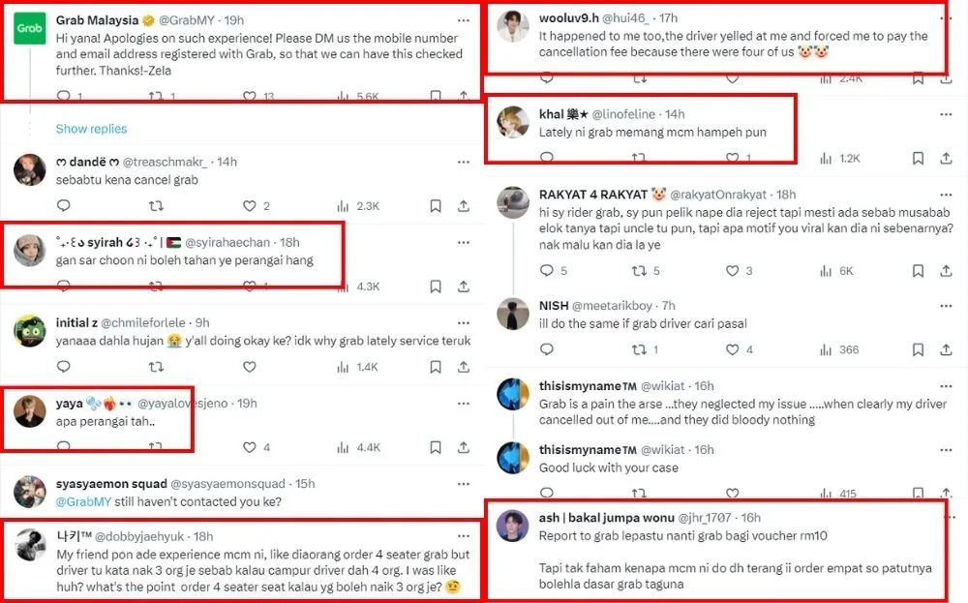Screen dimensions: 968x603
Task: Like NISH's tweet with 4 likes
Action: click(x=733, y=349)
